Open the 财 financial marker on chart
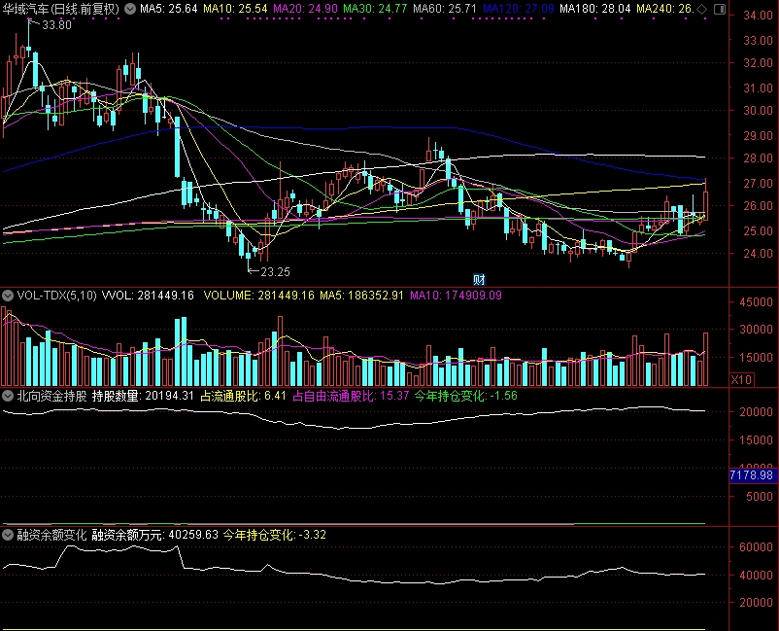This screenshot has width=779, height=631. 478,279
